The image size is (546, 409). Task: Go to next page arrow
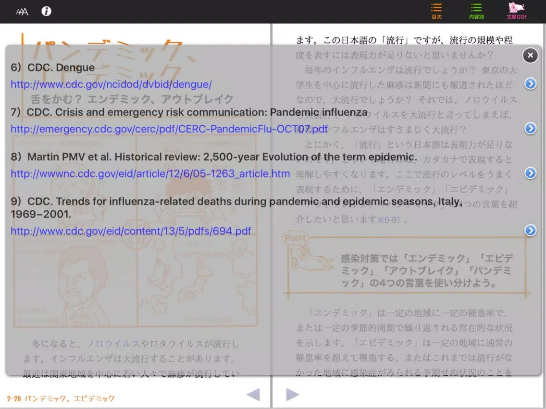(293, 395)
